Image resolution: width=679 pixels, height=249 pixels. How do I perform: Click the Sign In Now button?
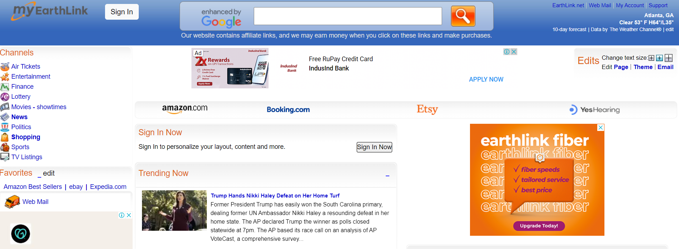coord(374,147)
